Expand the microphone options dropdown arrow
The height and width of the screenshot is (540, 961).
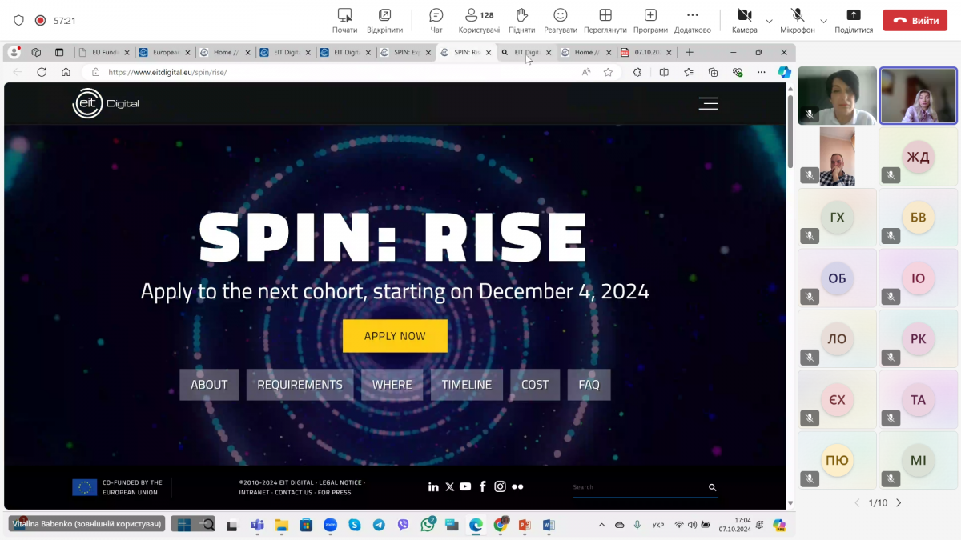click(823, 21)
